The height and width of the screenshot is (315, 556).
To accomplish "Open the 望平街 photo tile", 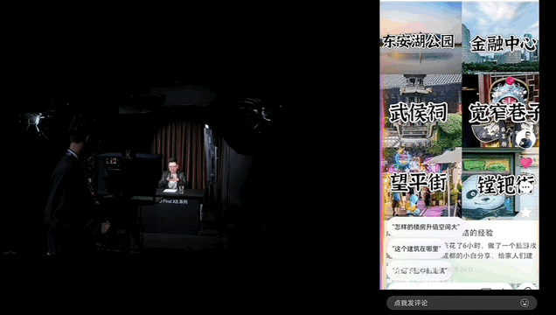I will point(420,184).
